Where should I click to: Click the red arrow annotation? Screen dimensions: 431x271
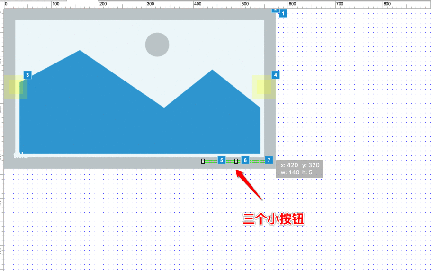click(249, 185)
